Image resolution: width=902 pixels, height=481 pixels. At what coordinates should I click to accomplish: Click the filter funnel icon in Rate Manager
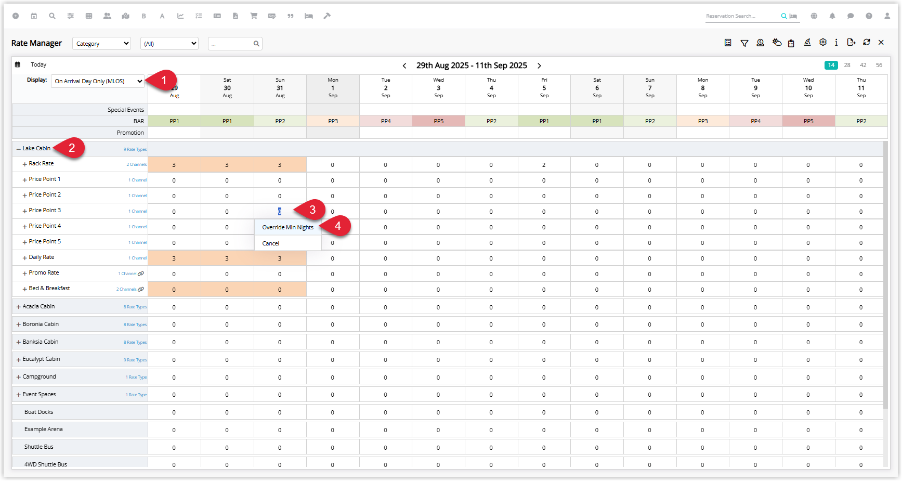coord(744,43)
